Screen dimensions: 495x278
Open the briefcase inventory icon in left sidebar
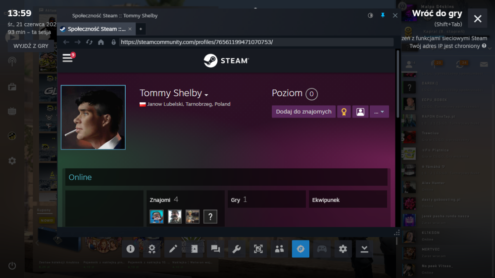tap(12, 86)
